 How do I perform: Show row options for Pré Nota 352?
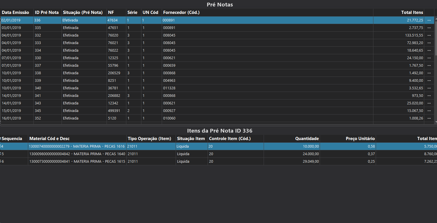[x=429, y=118]
